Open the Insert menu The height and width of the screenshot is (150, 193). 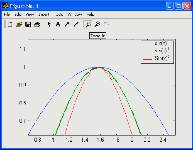(44, 15)
